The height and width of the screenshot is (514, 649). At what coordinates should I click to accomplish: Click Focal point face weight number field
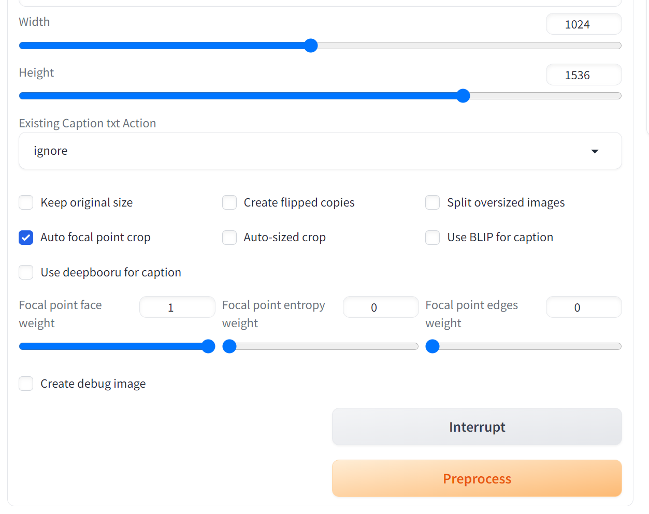tap(177, 307)
